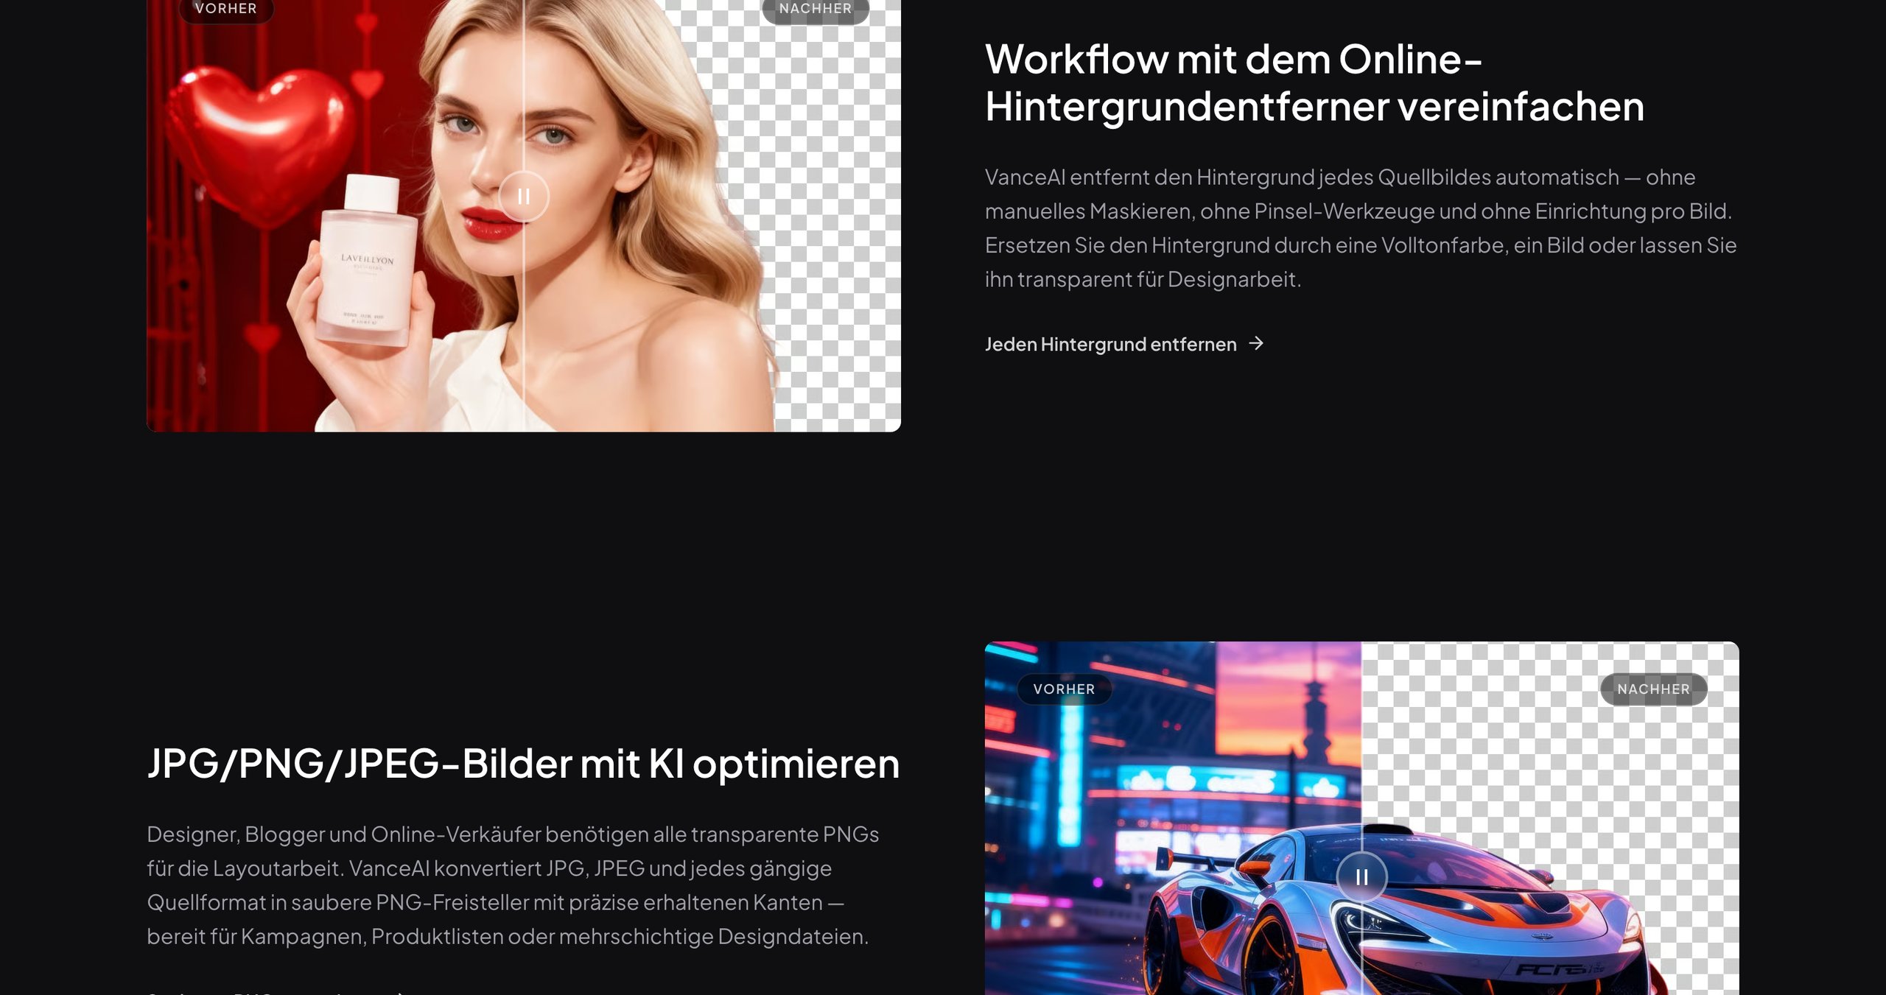Click the paragraph starting 'Designer, Blogger und Online-Verkäufer'

pyautogui.click(x=513, y=885)
